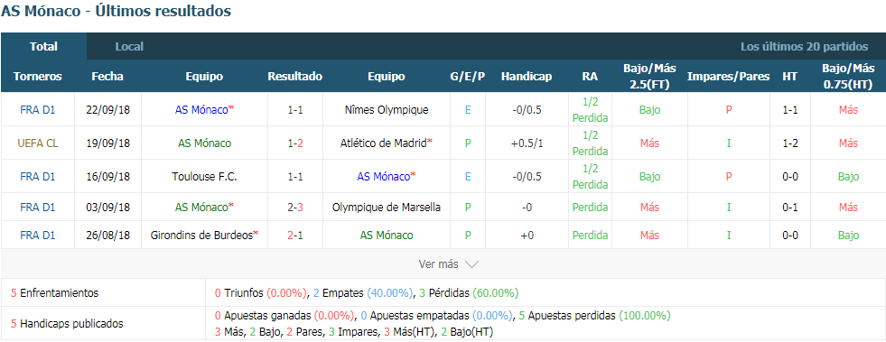Open the 1-2 result on 19/09/18
This screenshot has width=886, height=342.
coord(295,143)
